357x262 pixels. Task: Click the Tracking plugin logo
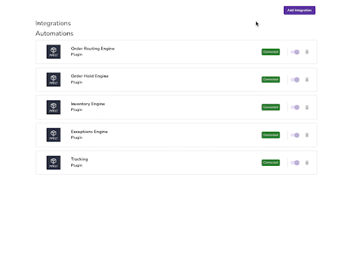click(54, 162)
